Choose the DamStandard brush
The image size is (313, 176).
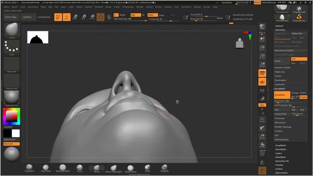[x=63, y=168]
